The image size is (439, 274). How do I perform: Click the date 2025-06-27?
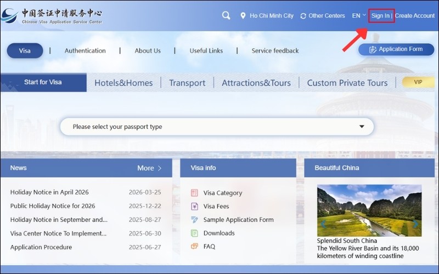tap(145, 247)
